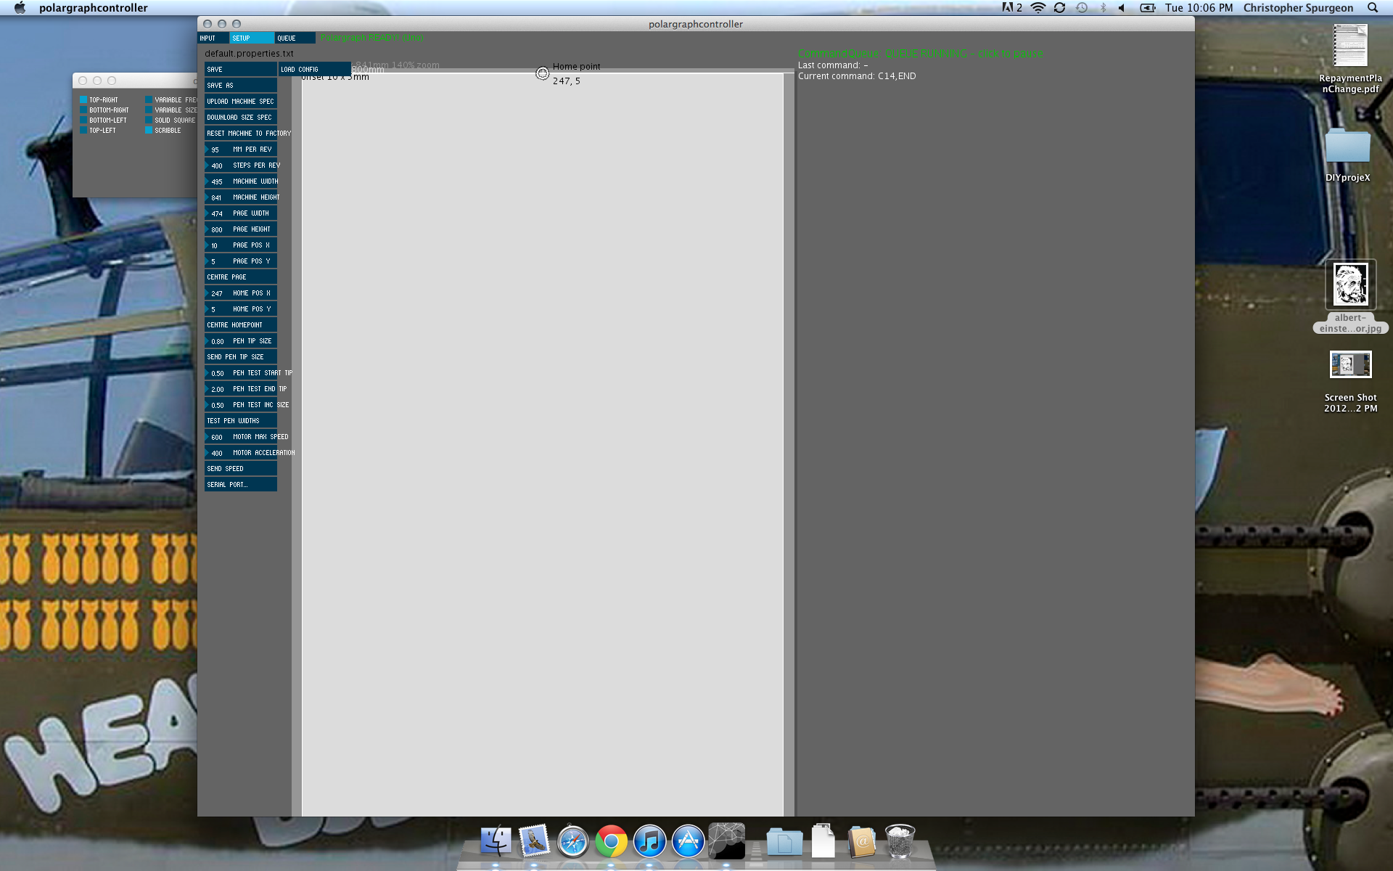Switch to the QUEUE tab
This screenshot has width=1393, height=871.
click(294, 38)
